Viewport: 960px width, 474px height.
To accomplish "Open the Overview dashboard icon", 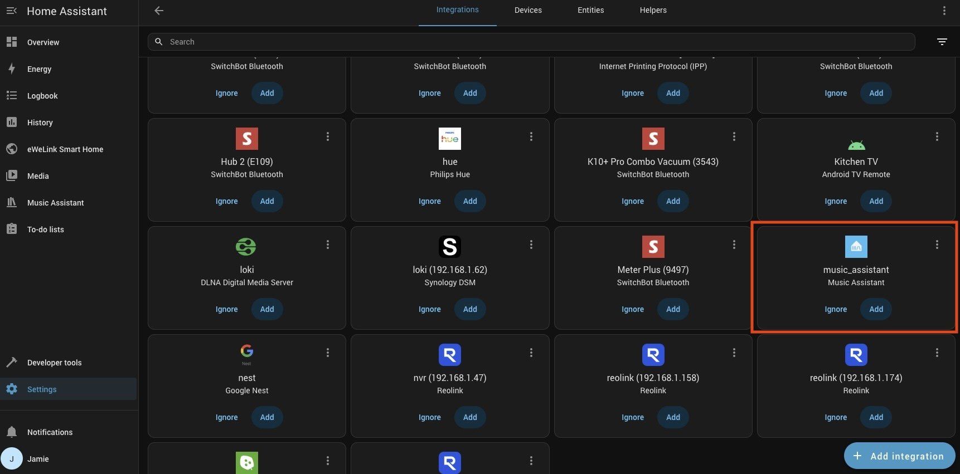I will point(12,42).
